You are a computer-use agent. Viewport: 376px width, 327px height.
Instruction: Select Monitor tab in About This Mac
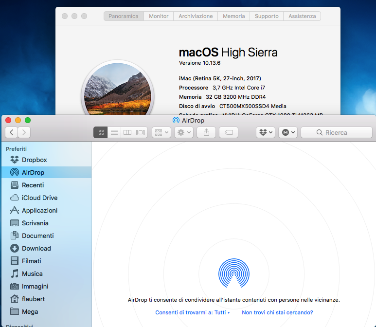[159, 16]
